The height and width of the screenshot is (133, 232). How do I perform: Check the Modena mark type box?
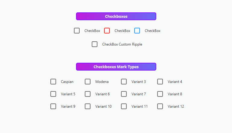pos(88,82)
